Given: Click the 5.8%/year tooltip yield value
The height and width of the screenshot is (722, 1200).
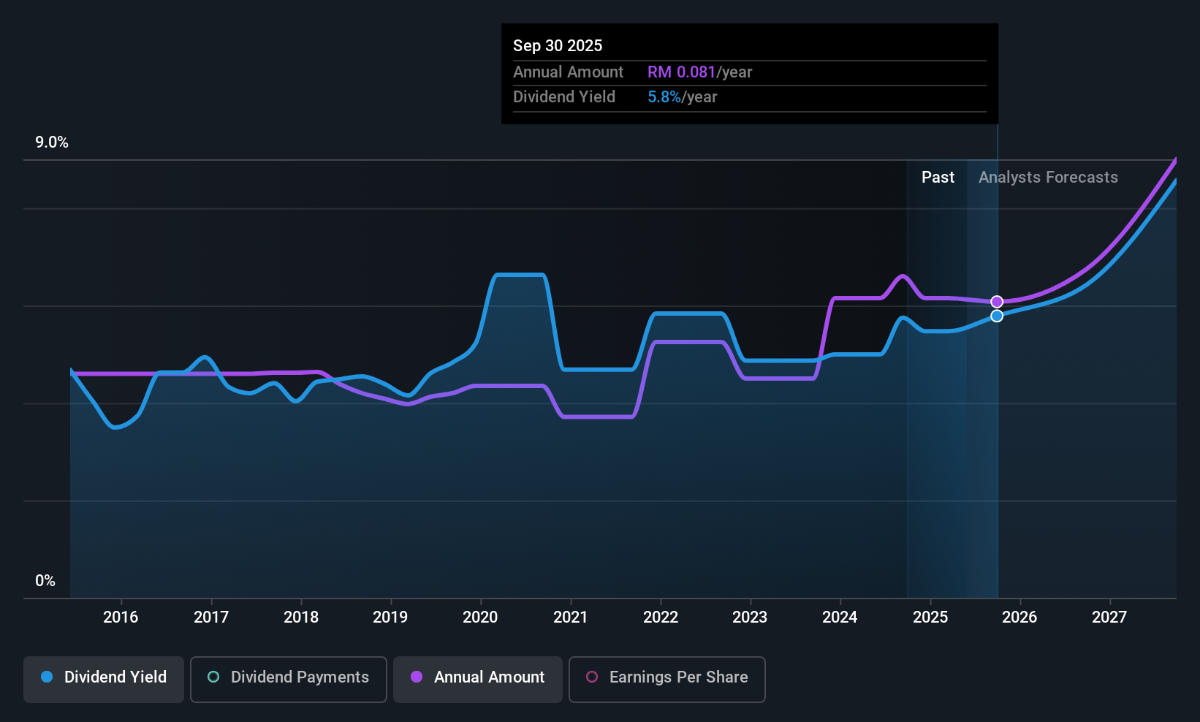Looking at the screenshot, I should tap(682, 97).
